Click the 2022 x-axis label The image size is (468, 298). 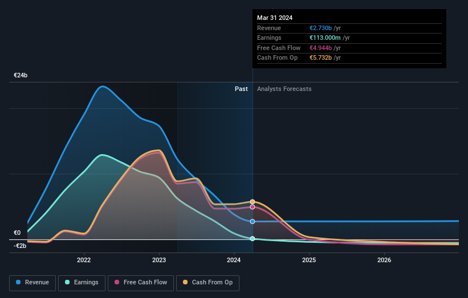point(84,260)
